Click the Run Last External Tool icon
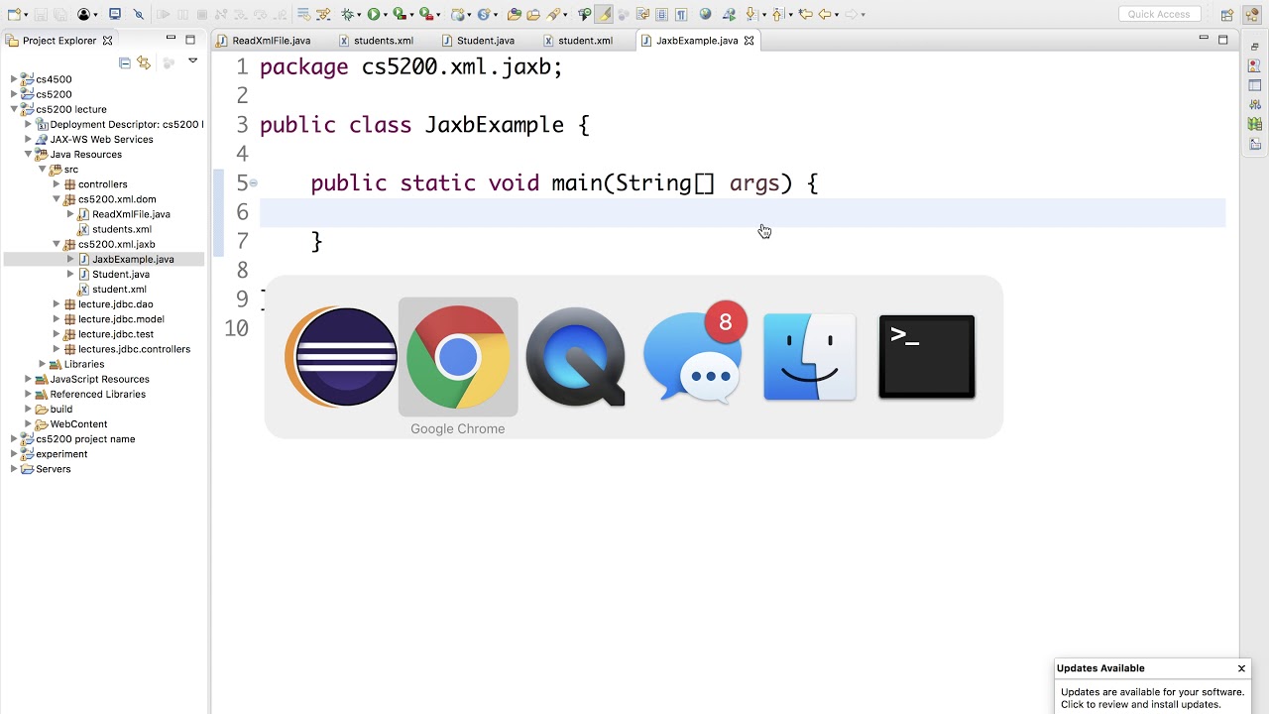This screenshot has width=1269, height=714. click(425, 14)
